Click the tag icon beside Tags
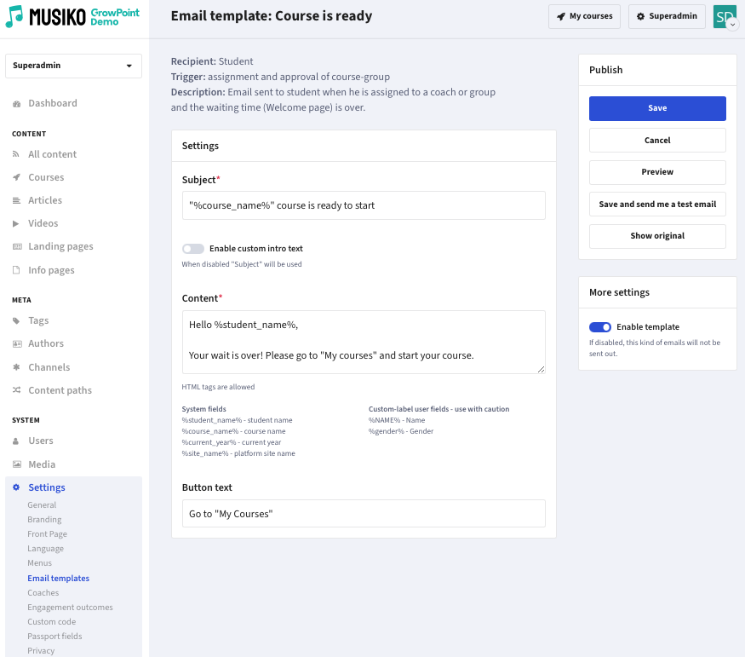 coord(16,321)
